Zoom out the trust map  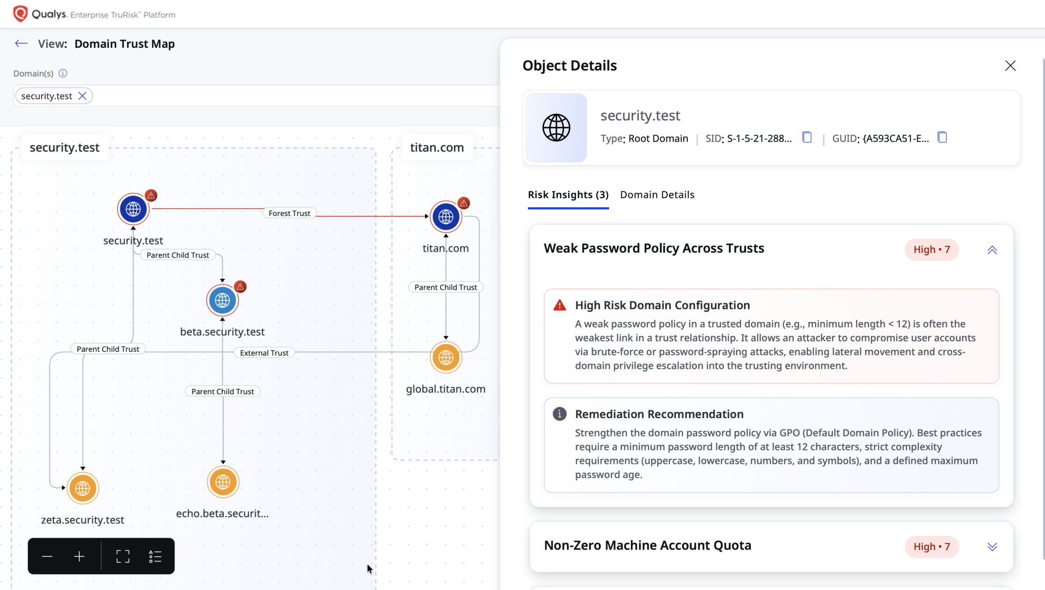(x=47, y=556)
